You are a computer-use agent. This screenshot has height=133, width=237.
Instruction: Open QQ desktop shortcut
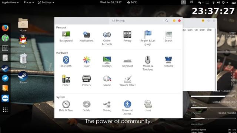click(23, 41)
